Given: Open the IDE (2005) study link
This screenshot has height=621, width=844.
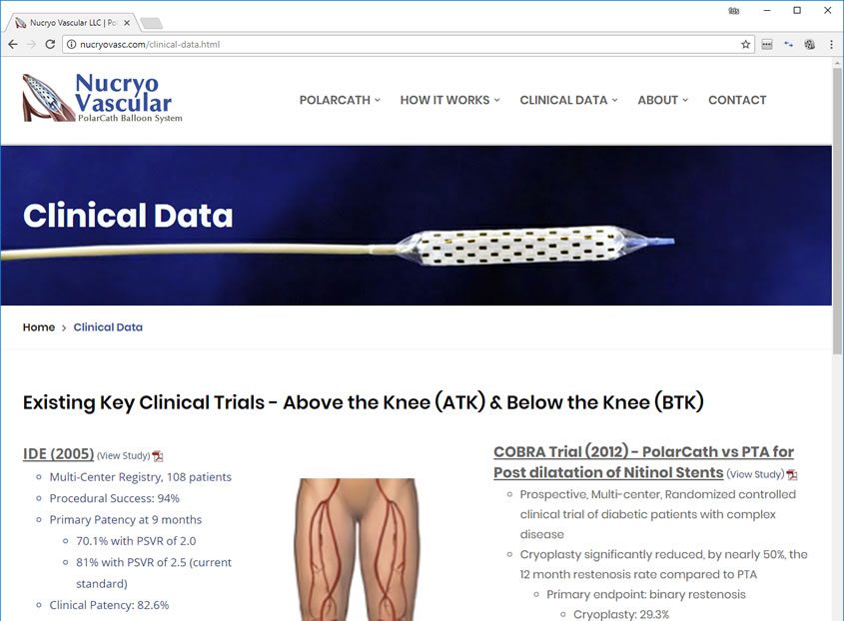Looking at the screenshot, I should 58,453.
